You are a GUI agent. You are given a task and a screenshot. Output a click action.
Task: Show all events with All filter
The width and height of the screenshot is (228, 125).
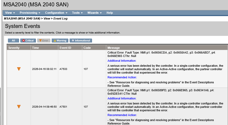click(x=13, y=40)
